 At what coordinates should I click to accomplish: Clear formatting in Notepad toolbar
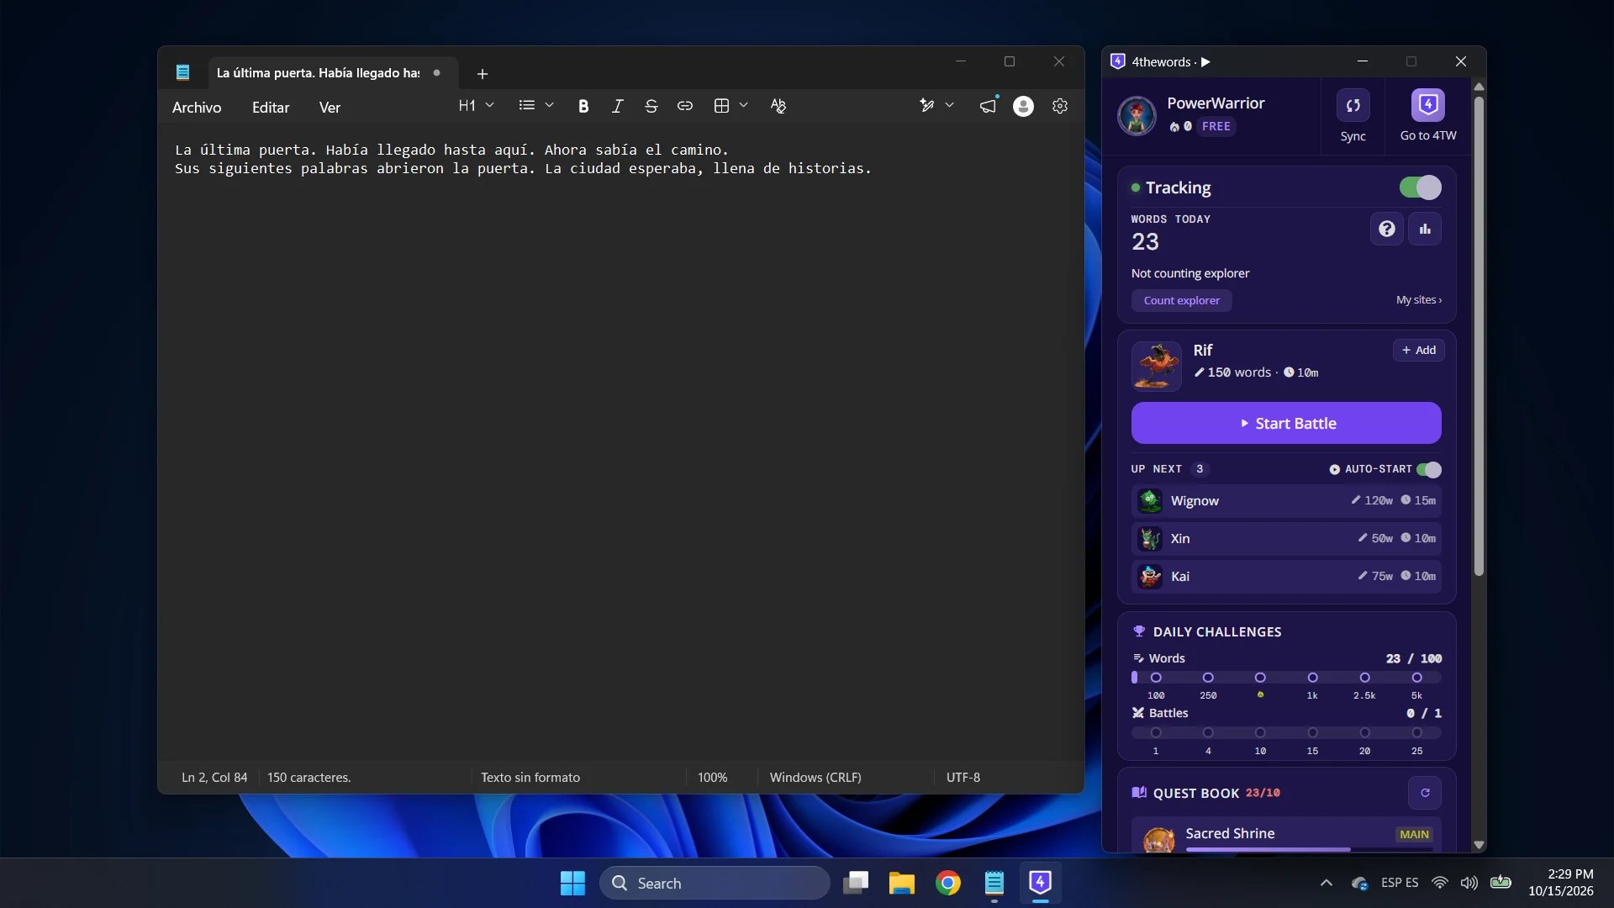pos(778,106)
